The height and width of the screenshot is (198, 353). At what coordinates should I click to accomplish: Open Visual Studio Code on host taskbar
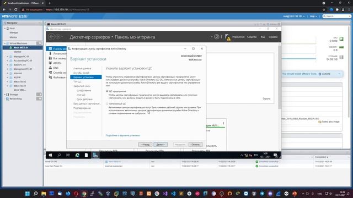[x=173, y=194]
